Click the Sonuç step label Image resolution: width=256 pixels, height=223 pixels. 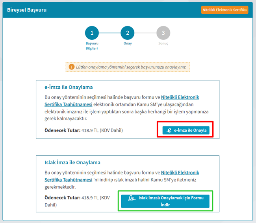(x=163, y=43)
